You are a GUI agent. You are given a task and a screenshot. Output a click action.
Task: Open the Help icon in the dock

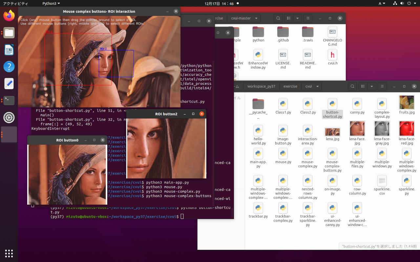coord(9,66)
